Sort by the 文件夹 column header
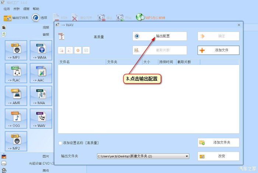 (x=124, y=62)
